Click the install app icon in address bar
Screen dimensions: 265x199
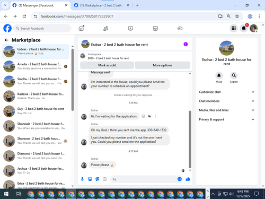coord(220,16)
